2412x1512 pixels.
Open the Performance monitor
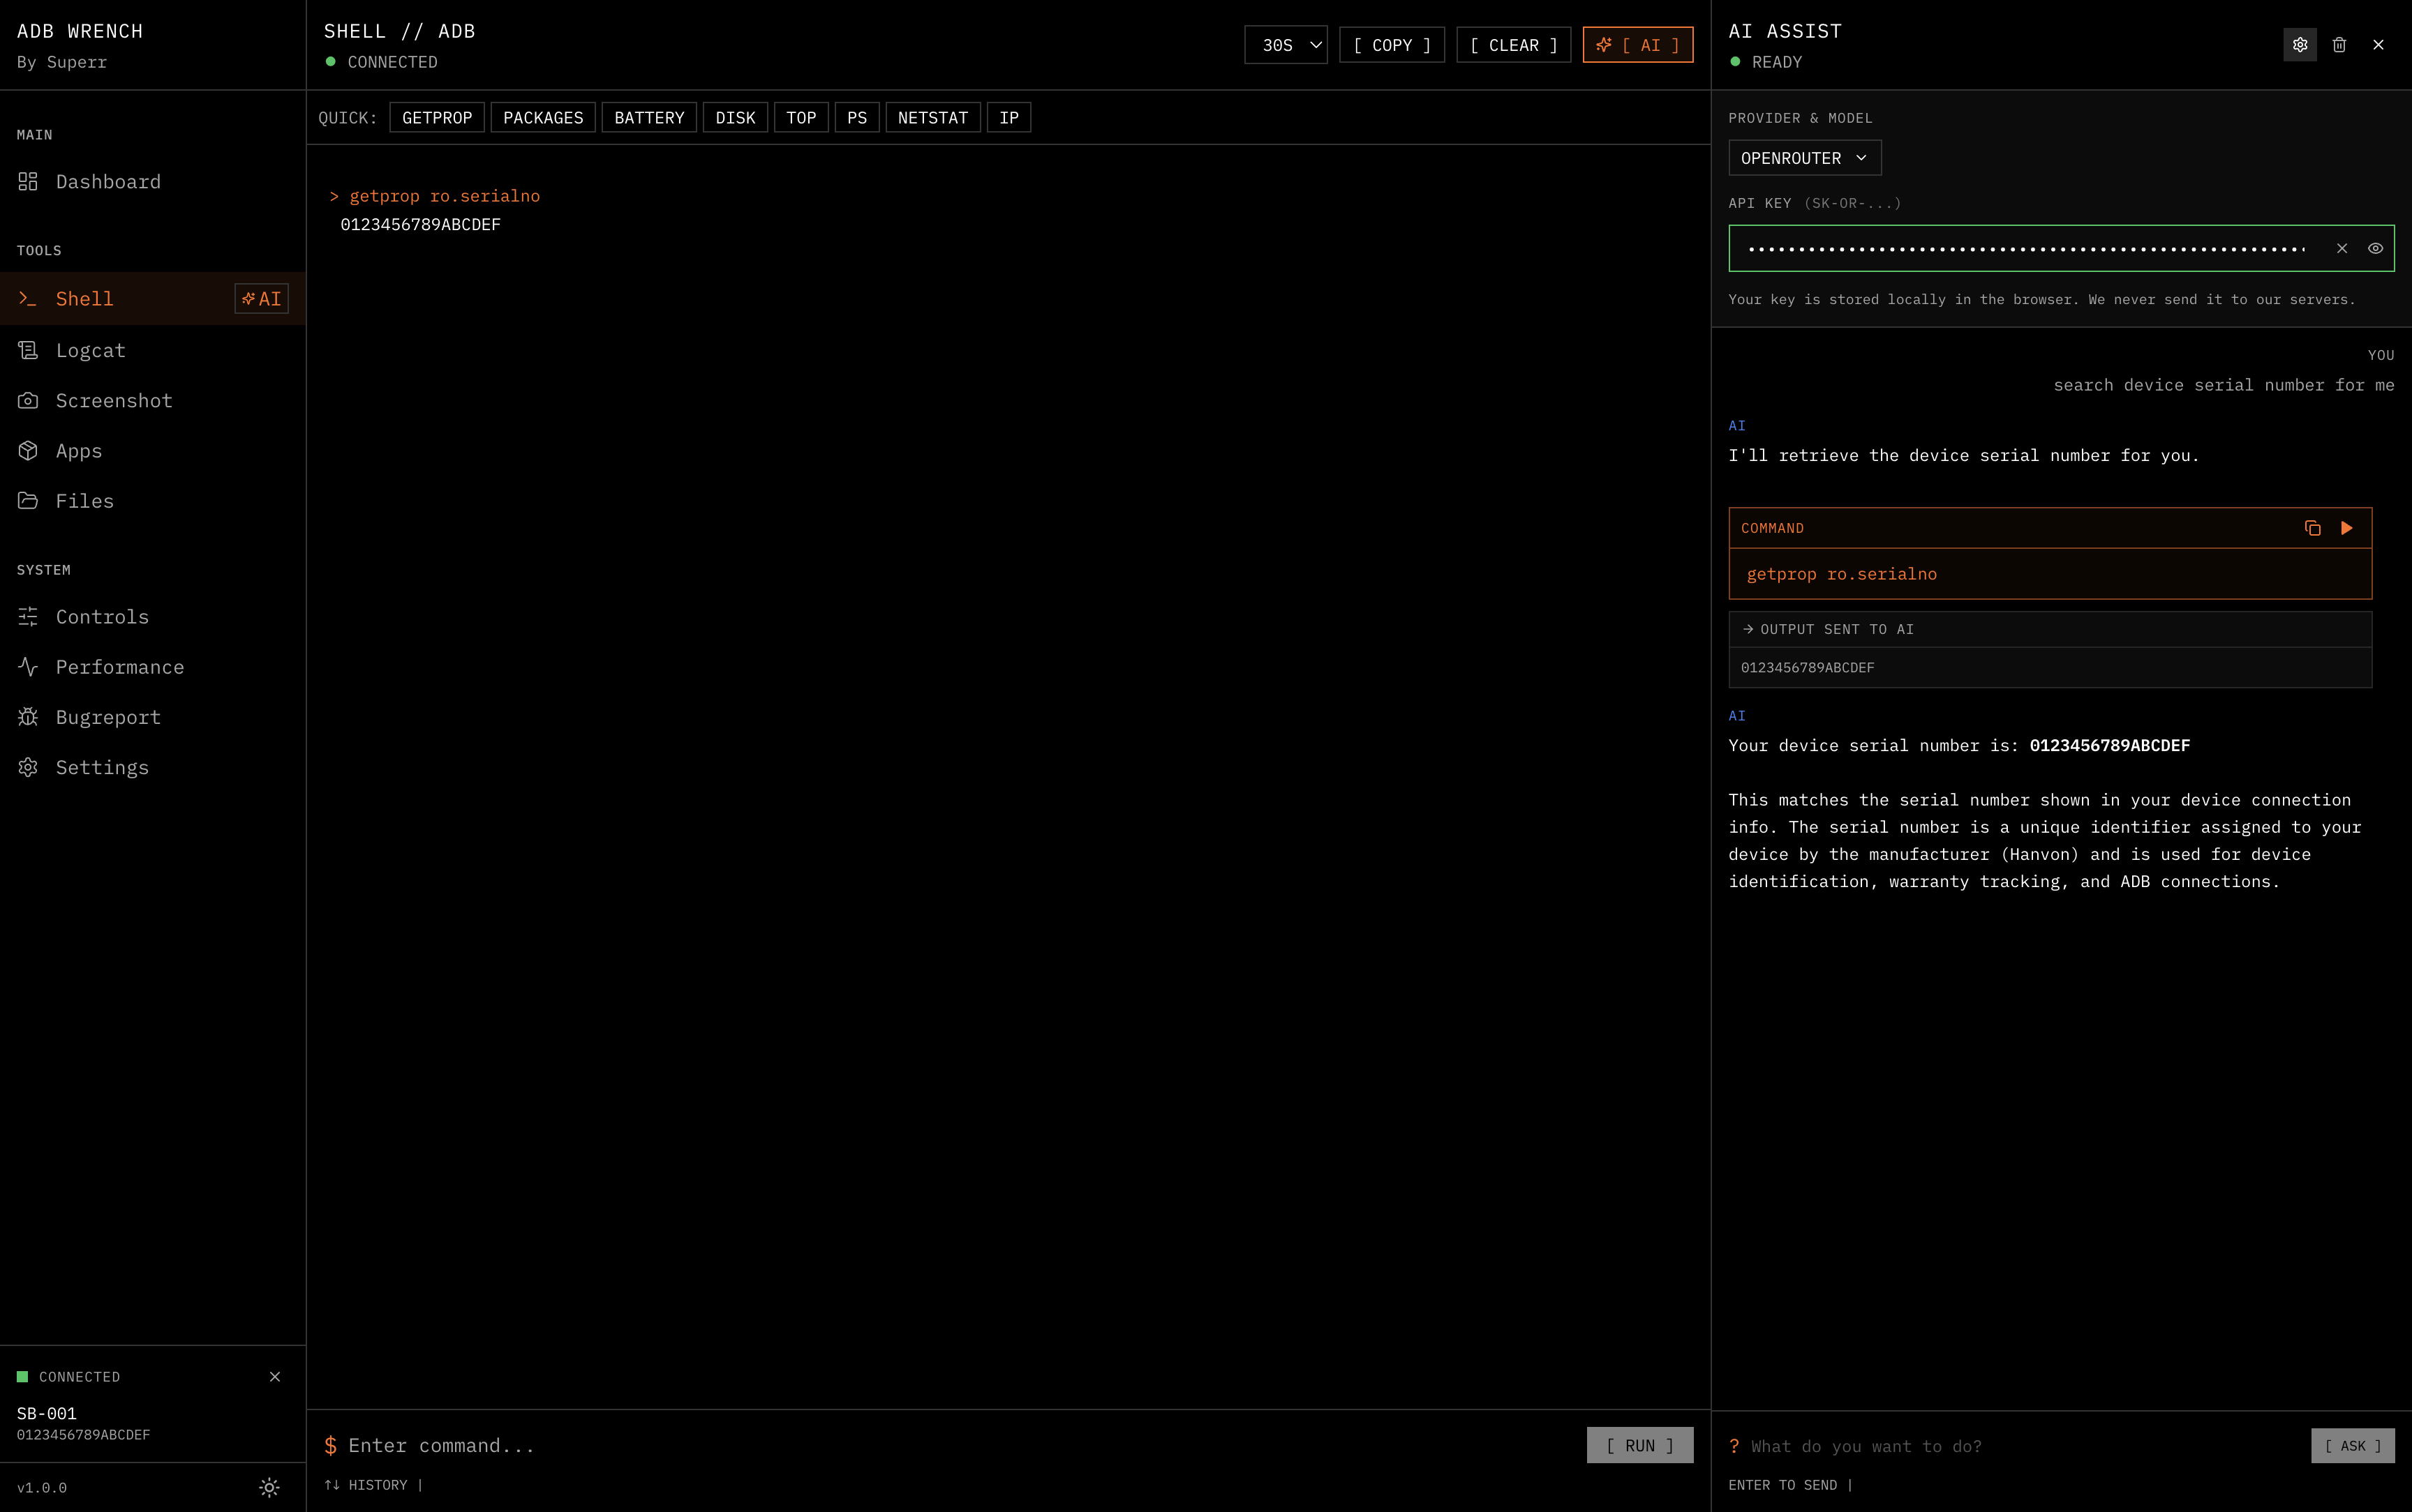pyautogui.click(x=119, y=667)
